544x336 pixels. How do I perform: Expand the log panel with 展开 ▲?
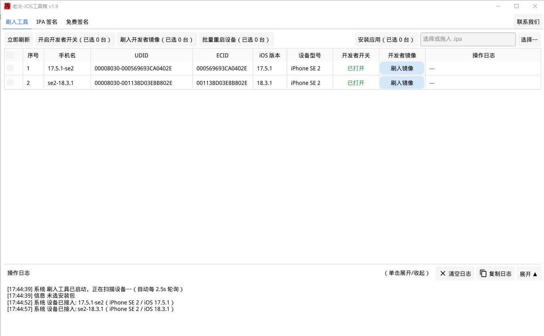(x=529, y=274)
